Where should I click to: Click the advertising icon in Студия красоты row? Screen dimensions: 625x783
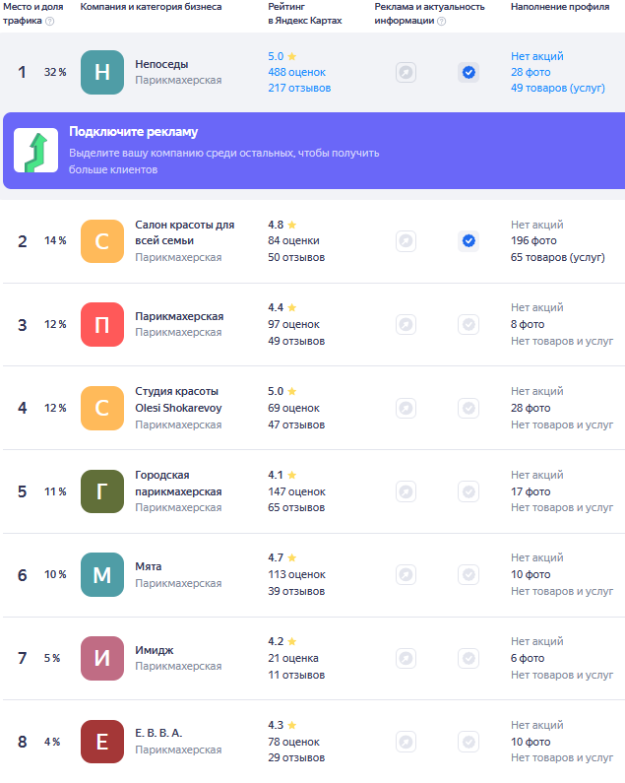(406, 408)
